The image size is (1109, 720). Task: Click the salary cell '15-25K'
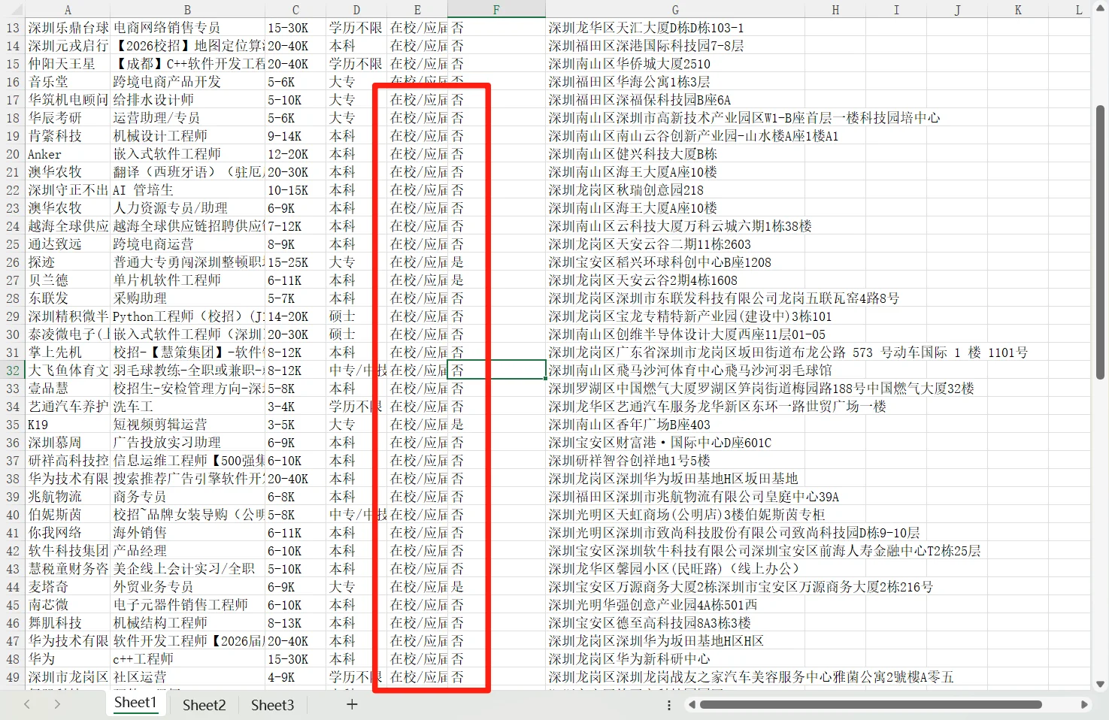295,262
